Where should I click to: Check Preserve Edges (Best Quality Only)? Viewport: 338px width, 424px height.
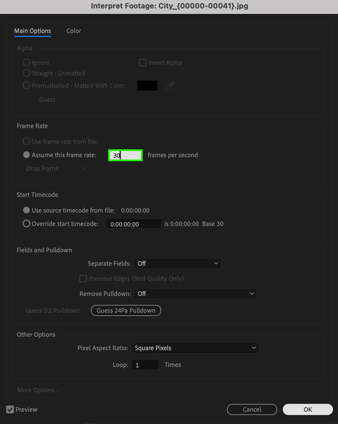click(83, 279)
